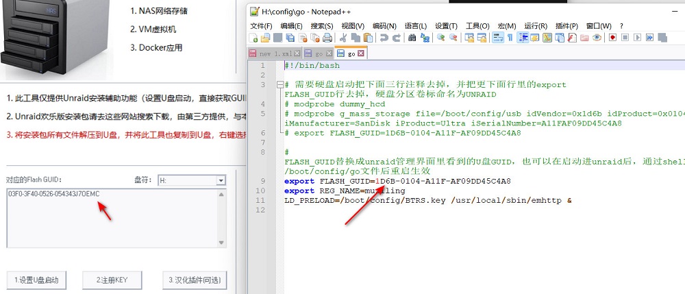The image size is (685, 294).
Task: Click the Zoom Out magnifier icon
Action: tap(453, 38)
